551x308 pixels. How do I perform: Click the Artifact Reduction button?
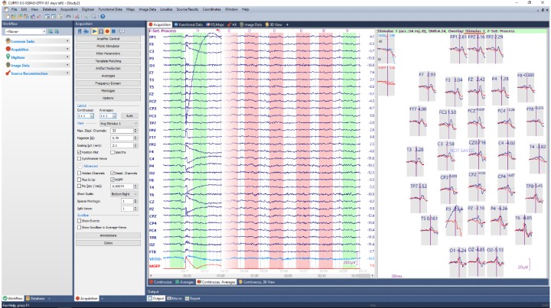(x=108, y=69)
